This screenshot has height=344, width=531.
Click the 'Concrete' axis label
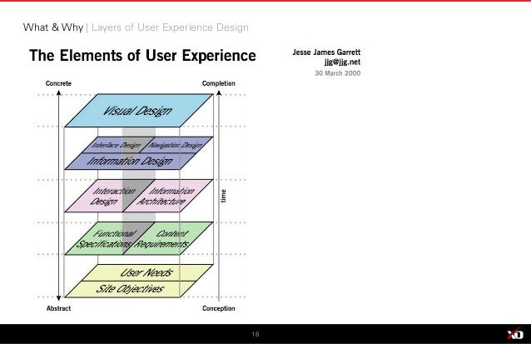(x=58, y=83)
